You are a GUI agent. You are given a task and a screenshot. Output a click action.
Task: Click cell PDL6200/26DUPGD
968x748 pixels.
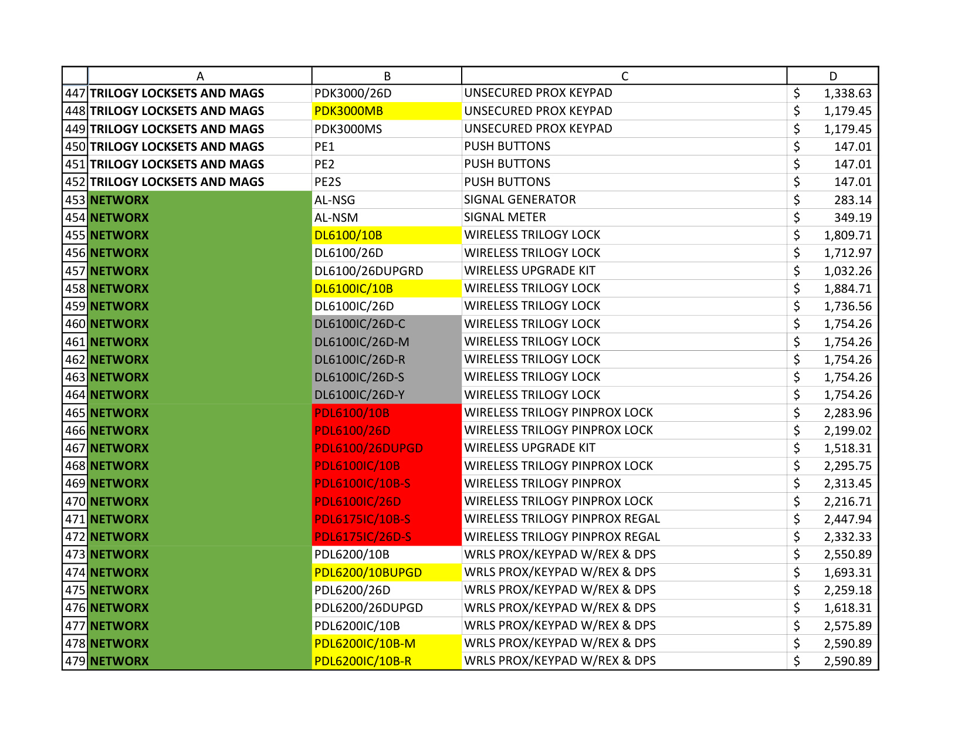[x=387, y=608]
